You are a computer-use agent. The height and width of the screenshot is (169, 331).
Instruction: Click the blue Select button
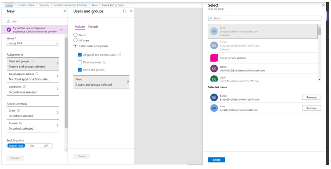point(216,160)
